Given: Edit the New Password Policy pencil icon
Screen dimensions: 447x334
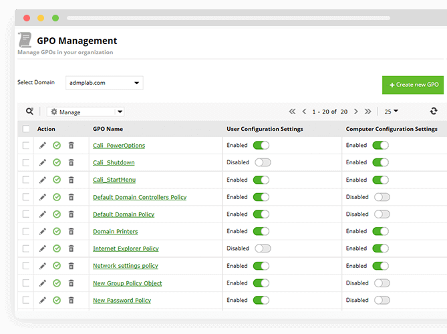Looking at the screenshot, I should click(43, 301).
